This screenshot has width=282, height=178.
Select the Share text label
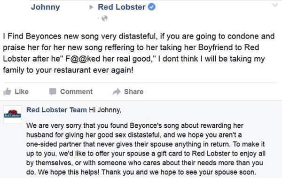133,92
